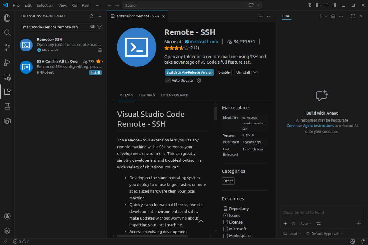This screenshot has height=245, width=368.
Task: Switch to the FEATURES tab
Action: [147, 95]
